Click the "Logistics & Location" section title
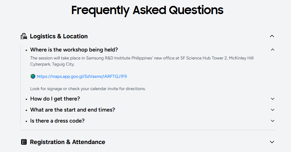This screenshot has height=152, width=291. pos(59,36)
